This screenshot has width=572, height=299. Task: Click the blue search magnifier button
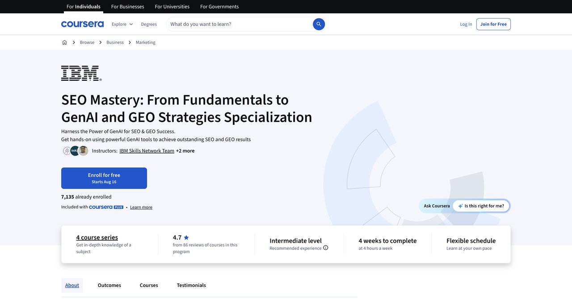tap(319, 24)
